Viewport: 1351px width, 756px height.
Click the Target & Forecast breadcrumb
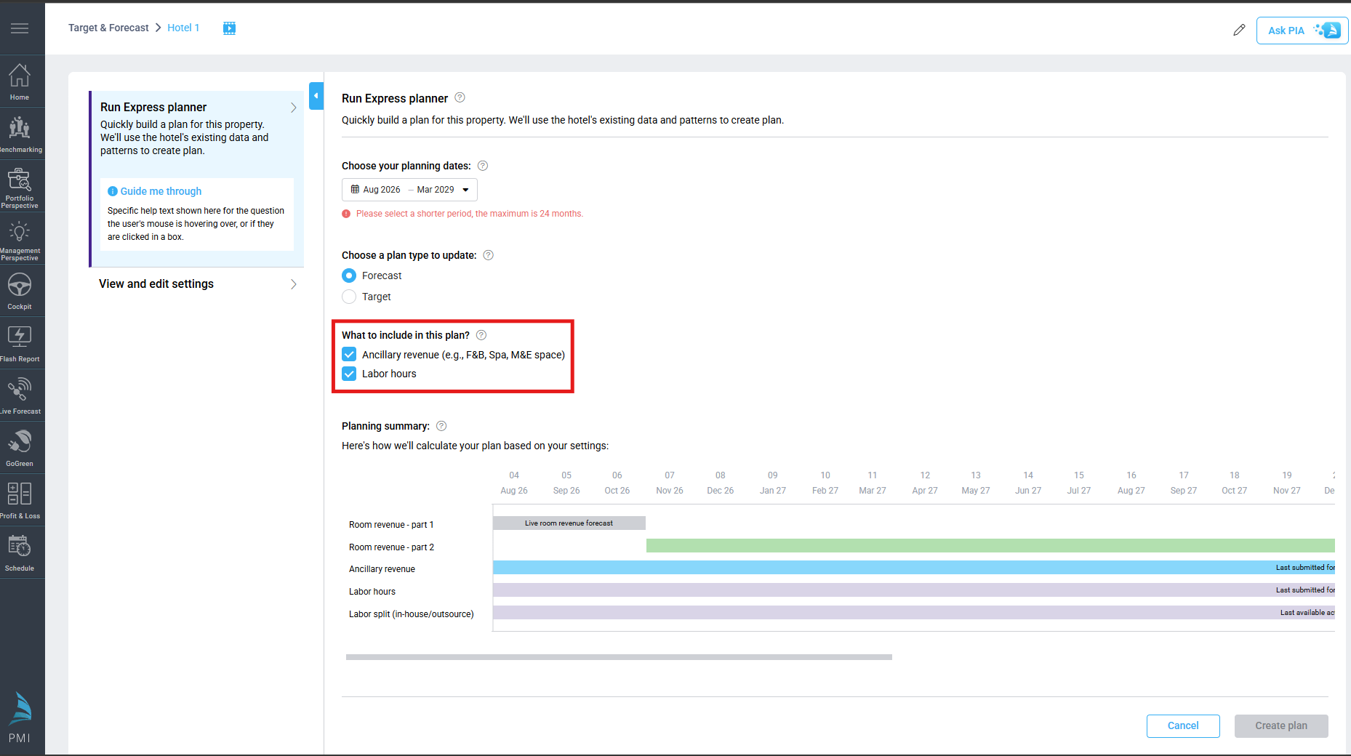tap(108, 28)
